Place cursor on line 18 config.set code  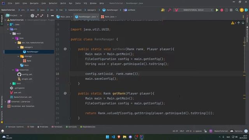[x=112, y=74]
